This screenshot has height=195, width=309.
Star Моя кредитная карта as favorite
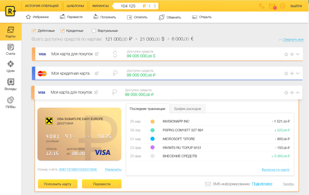(286, 73)
